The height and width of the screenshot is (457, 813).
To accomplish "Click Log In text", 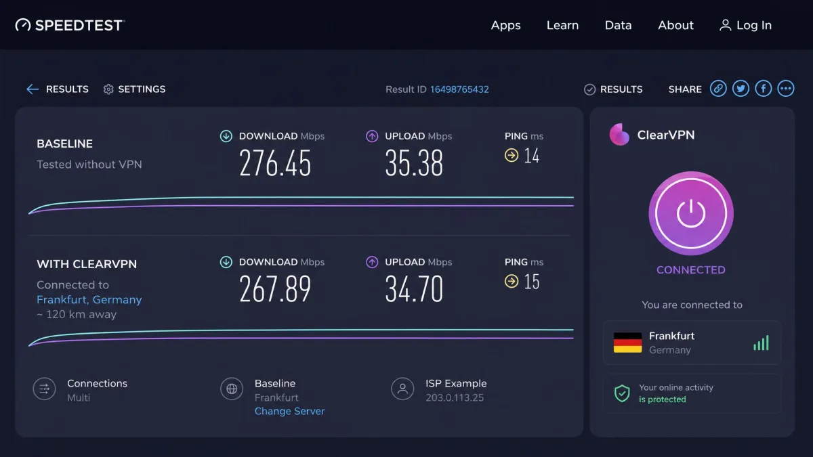I will pyautogui.click(x=754, y=25).
